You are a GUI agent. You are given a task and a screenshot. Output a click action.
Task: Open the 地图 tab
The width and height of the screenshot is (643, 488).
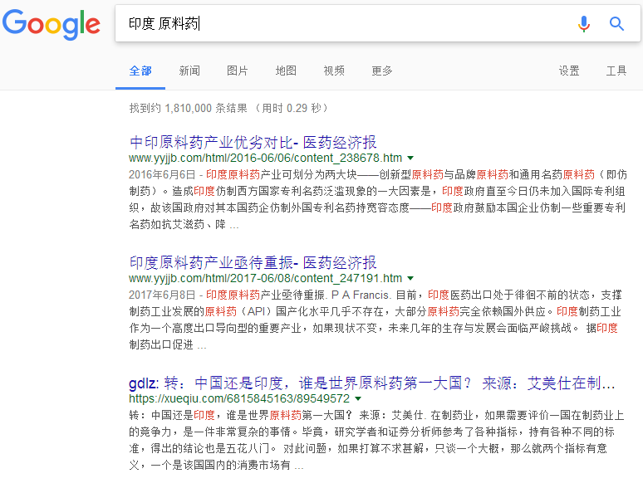click(x=286, y=71)
